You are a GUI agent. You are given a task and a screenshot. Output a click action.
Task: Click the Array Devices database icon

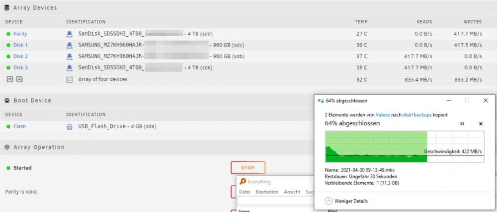pyautogui.click(x=7, y=8)
